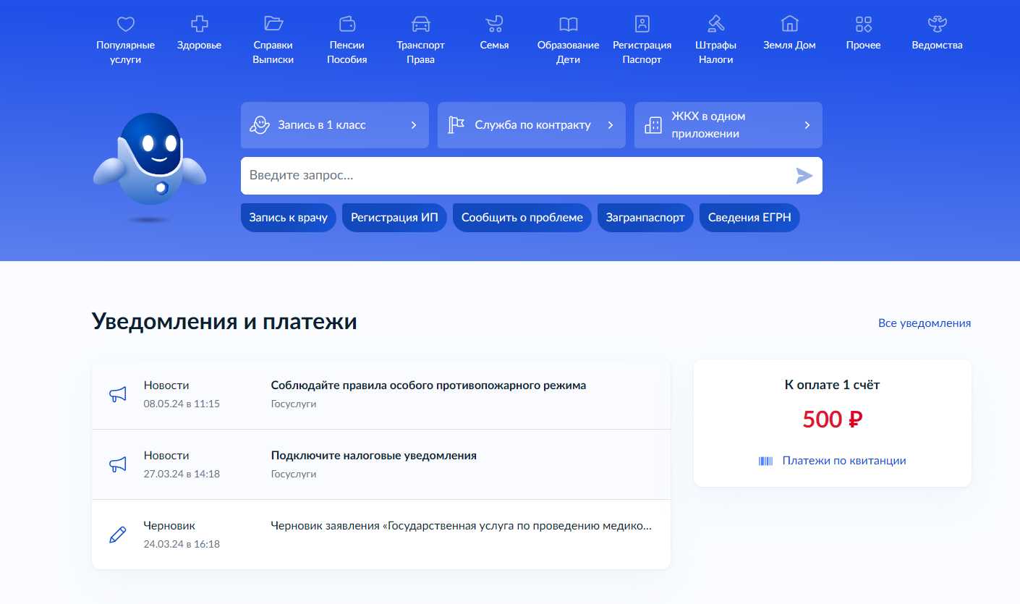Viewport: 1020px width, 604px height.
Task: Open the Запись в 1 класс banner text
Action: pyautogui.click(x=322, y=125)
